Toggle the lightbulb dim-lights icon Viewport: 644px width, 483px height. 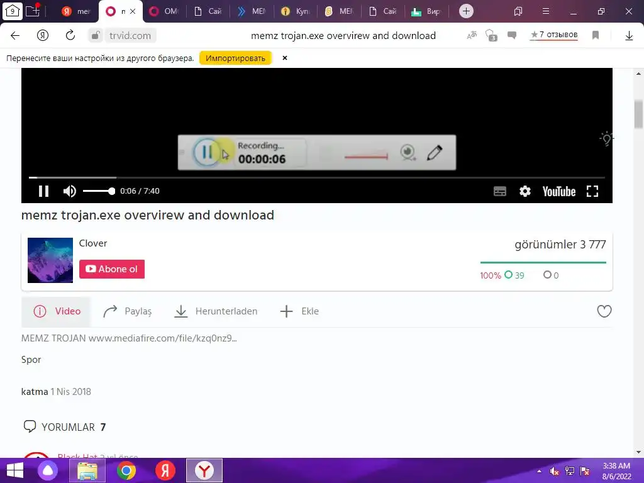[606, 138]
